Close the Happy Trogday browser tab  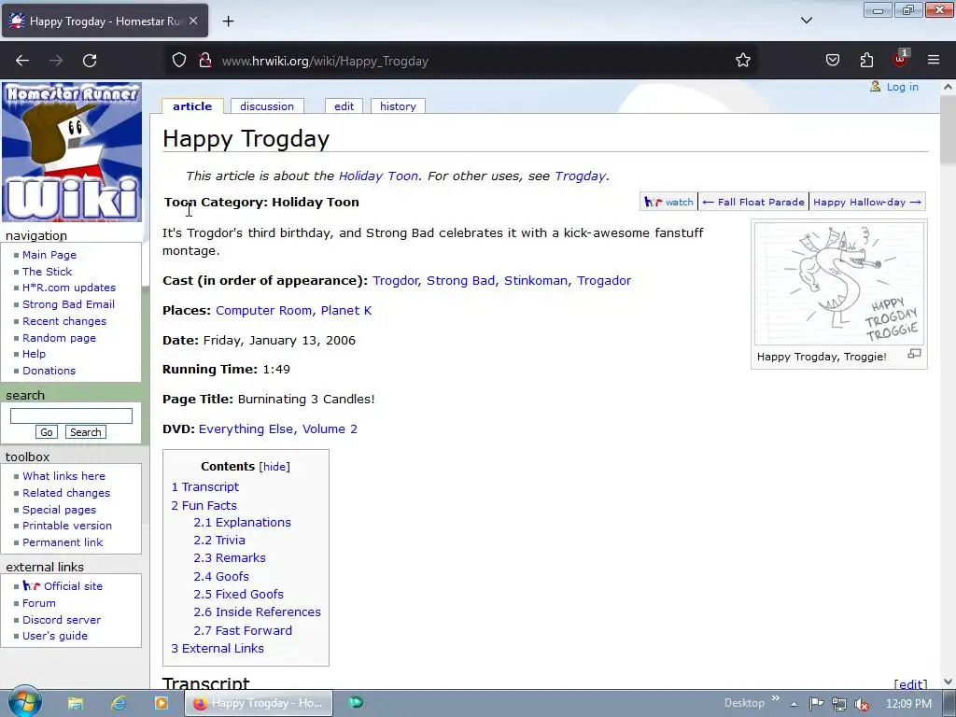click(193, 21)
